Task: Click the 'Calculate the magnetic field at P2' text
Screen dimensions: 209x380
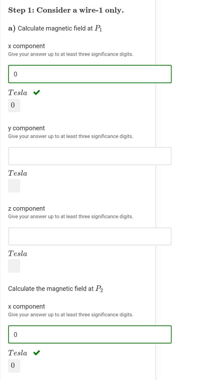Action: click(x=56, y=288)
